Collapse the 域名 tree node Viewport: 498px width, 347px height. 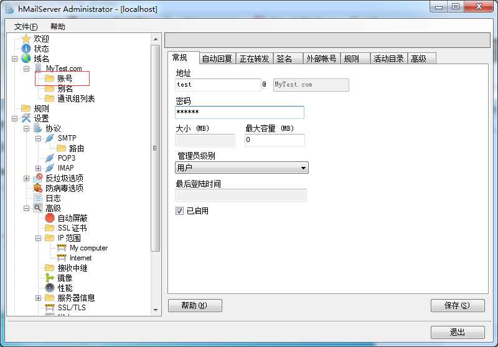tap(14, 59)
